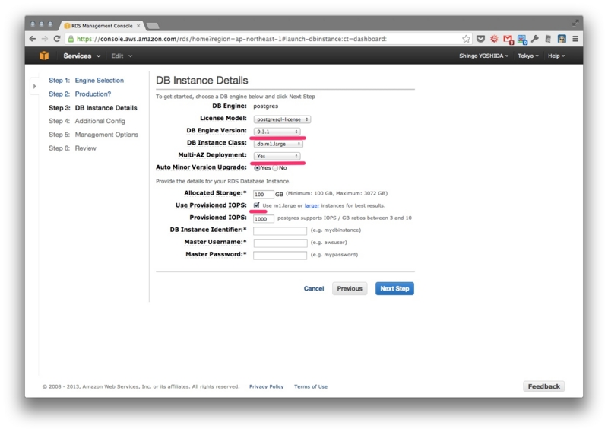
Task: Click the Master Password field
Action: coord(280,256)
